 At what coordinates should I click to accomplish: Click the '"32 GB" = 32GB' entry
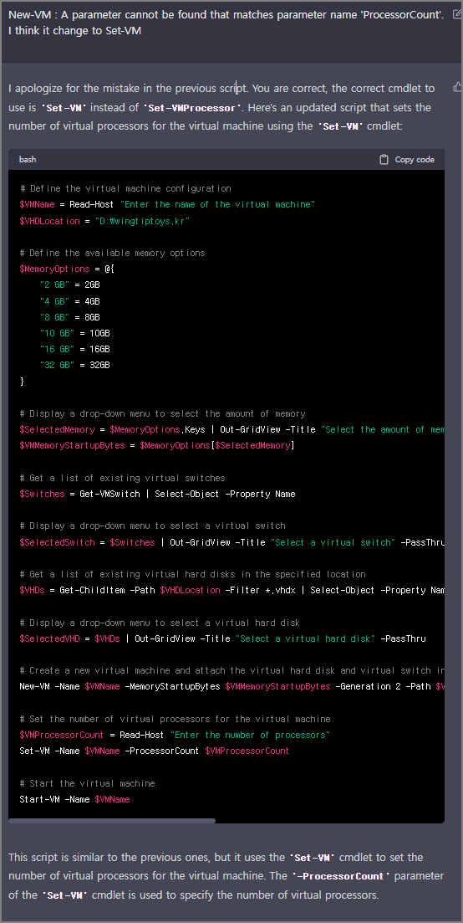click(x=74, y=365)
